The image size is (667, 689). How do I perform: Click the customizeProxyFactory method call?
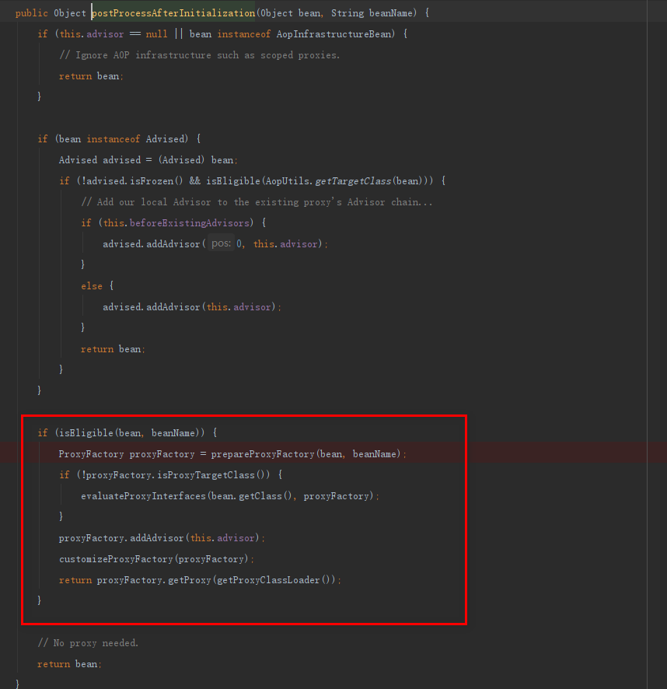pos(116,559)
